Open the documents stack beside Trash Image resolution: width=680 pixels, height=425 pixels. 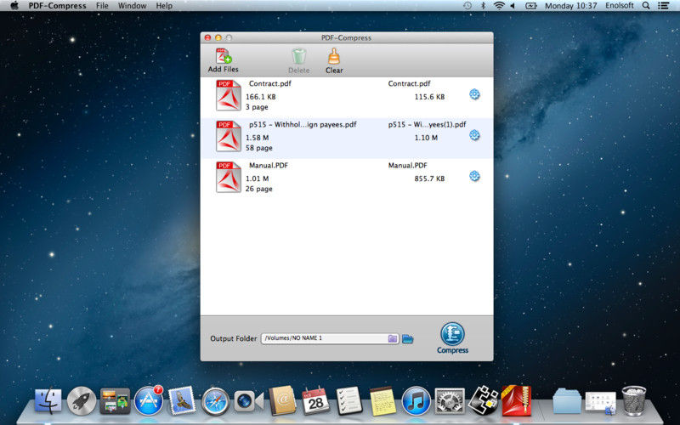[601, 402]
